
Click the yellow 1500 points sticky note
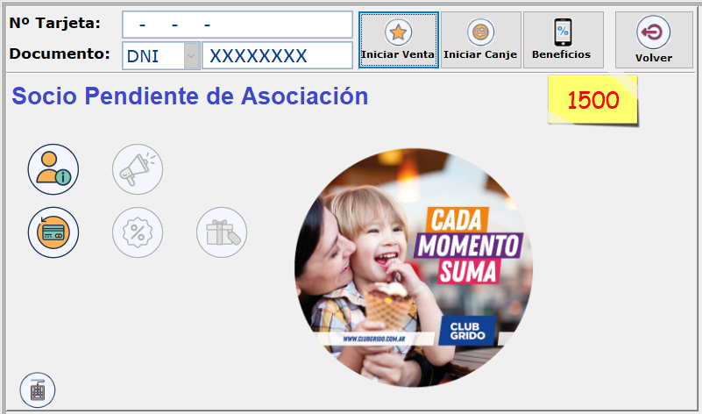click(x=592, y=100)
